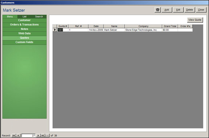Image resolution: width=209 pixels, height=138 pixels.
Task: Switch to the List tab
Action: tap(24, 16)
